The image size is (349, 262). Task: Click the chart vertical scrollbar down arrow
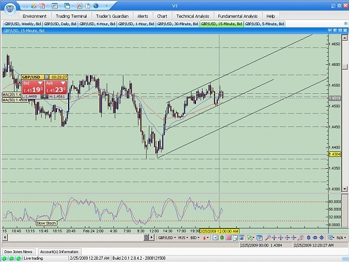point(345,189)
